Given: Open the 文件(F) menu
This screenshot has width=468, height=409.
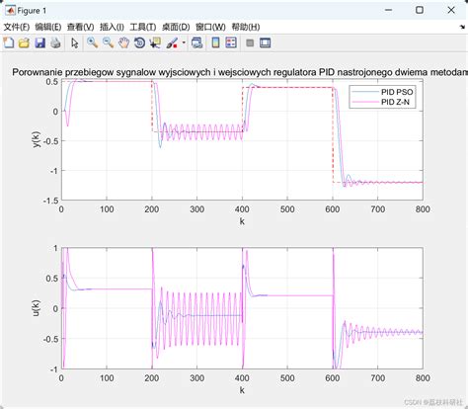Looking at the screenshot, I should (x=16, y=27).
